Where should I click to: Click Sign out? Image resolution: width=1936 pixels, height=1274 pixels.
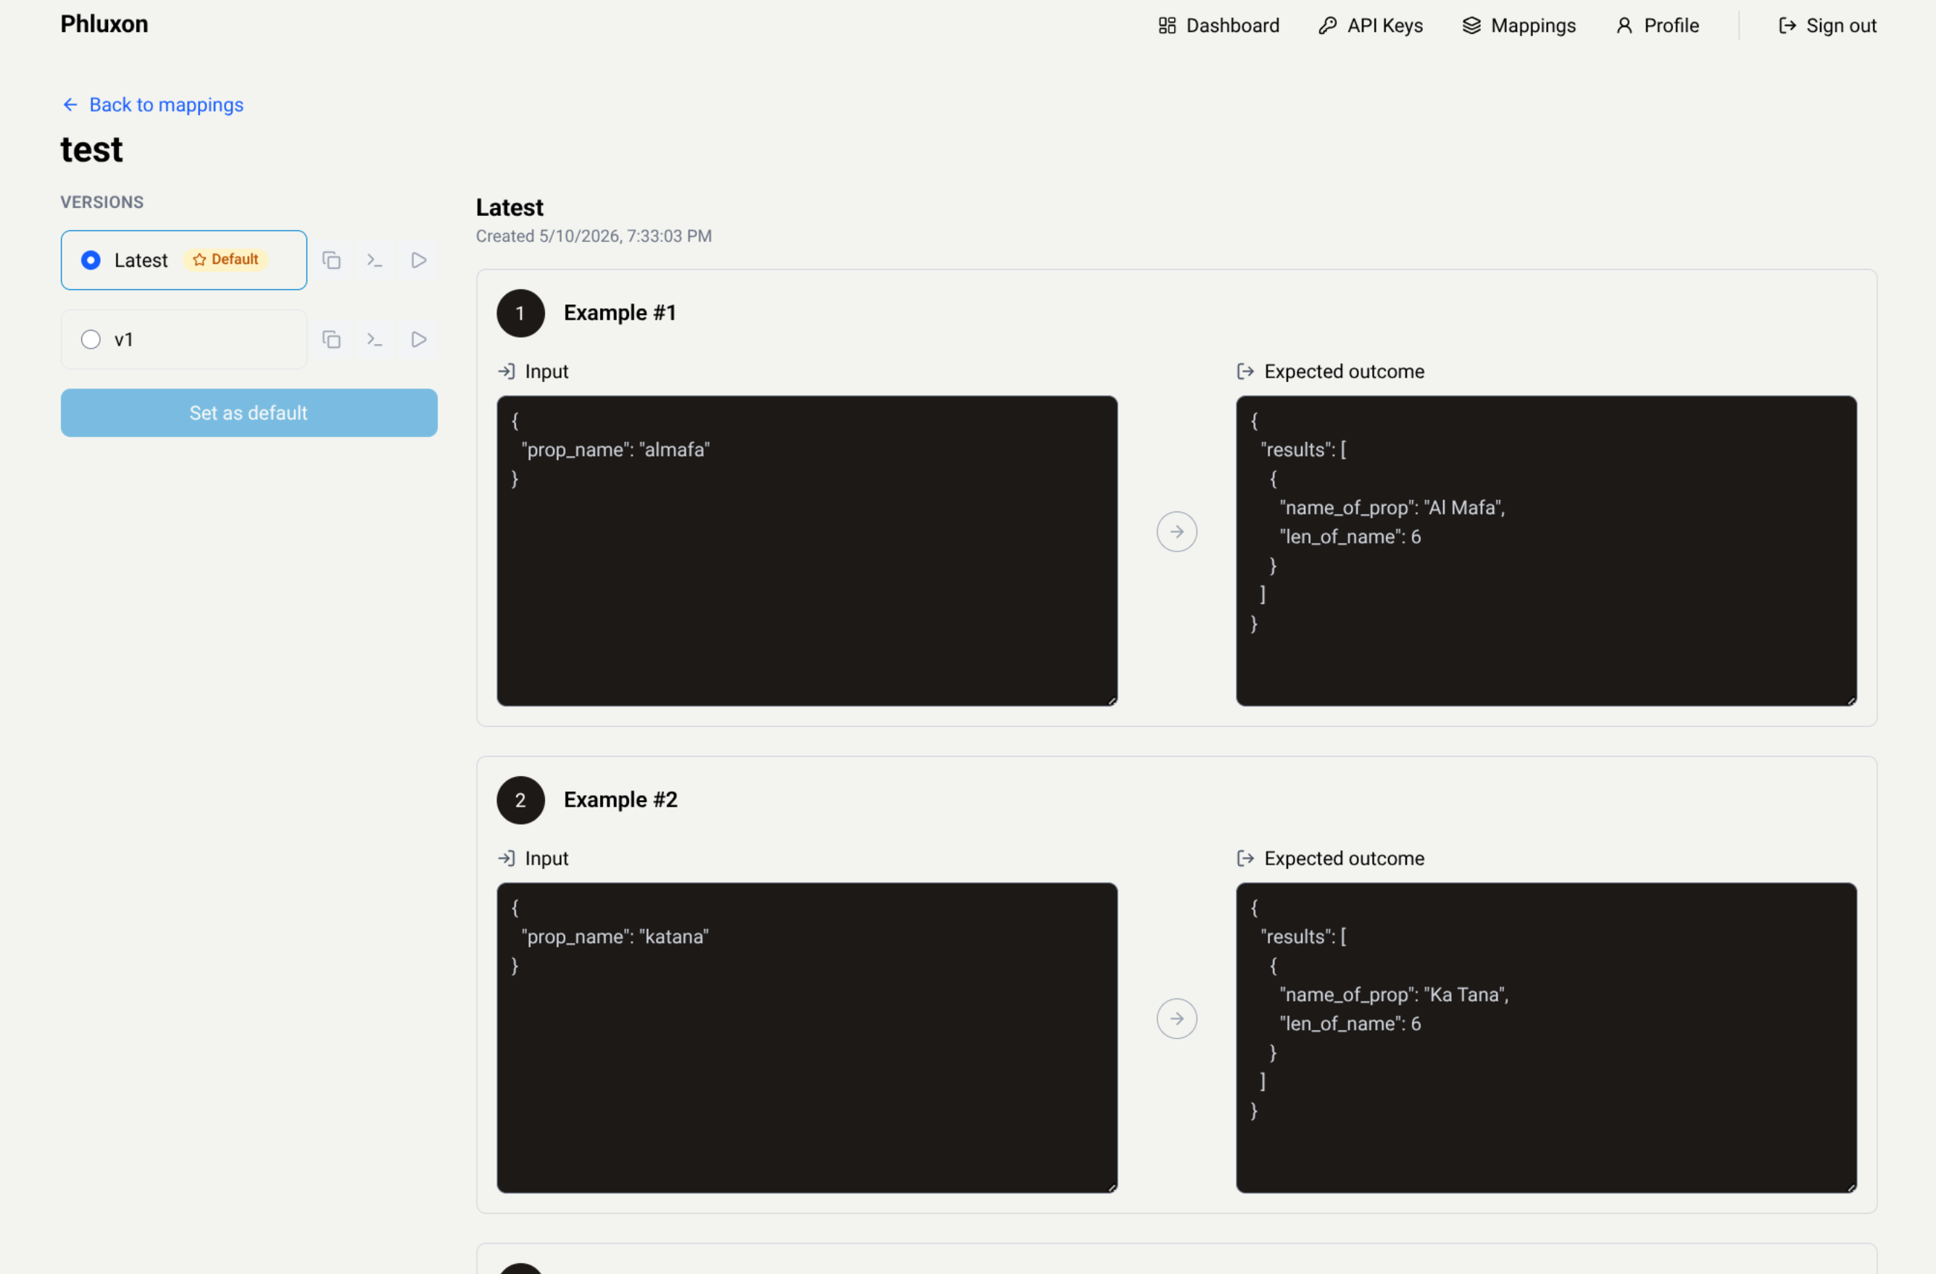(x=1828, y=26)
